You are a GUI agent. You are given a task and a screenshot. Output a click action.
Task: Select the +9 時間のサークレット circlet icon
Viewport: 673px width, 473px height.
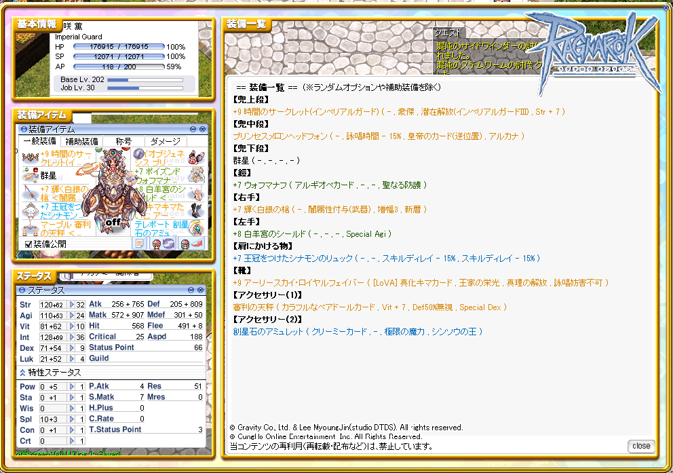click(x=30, y=157)
